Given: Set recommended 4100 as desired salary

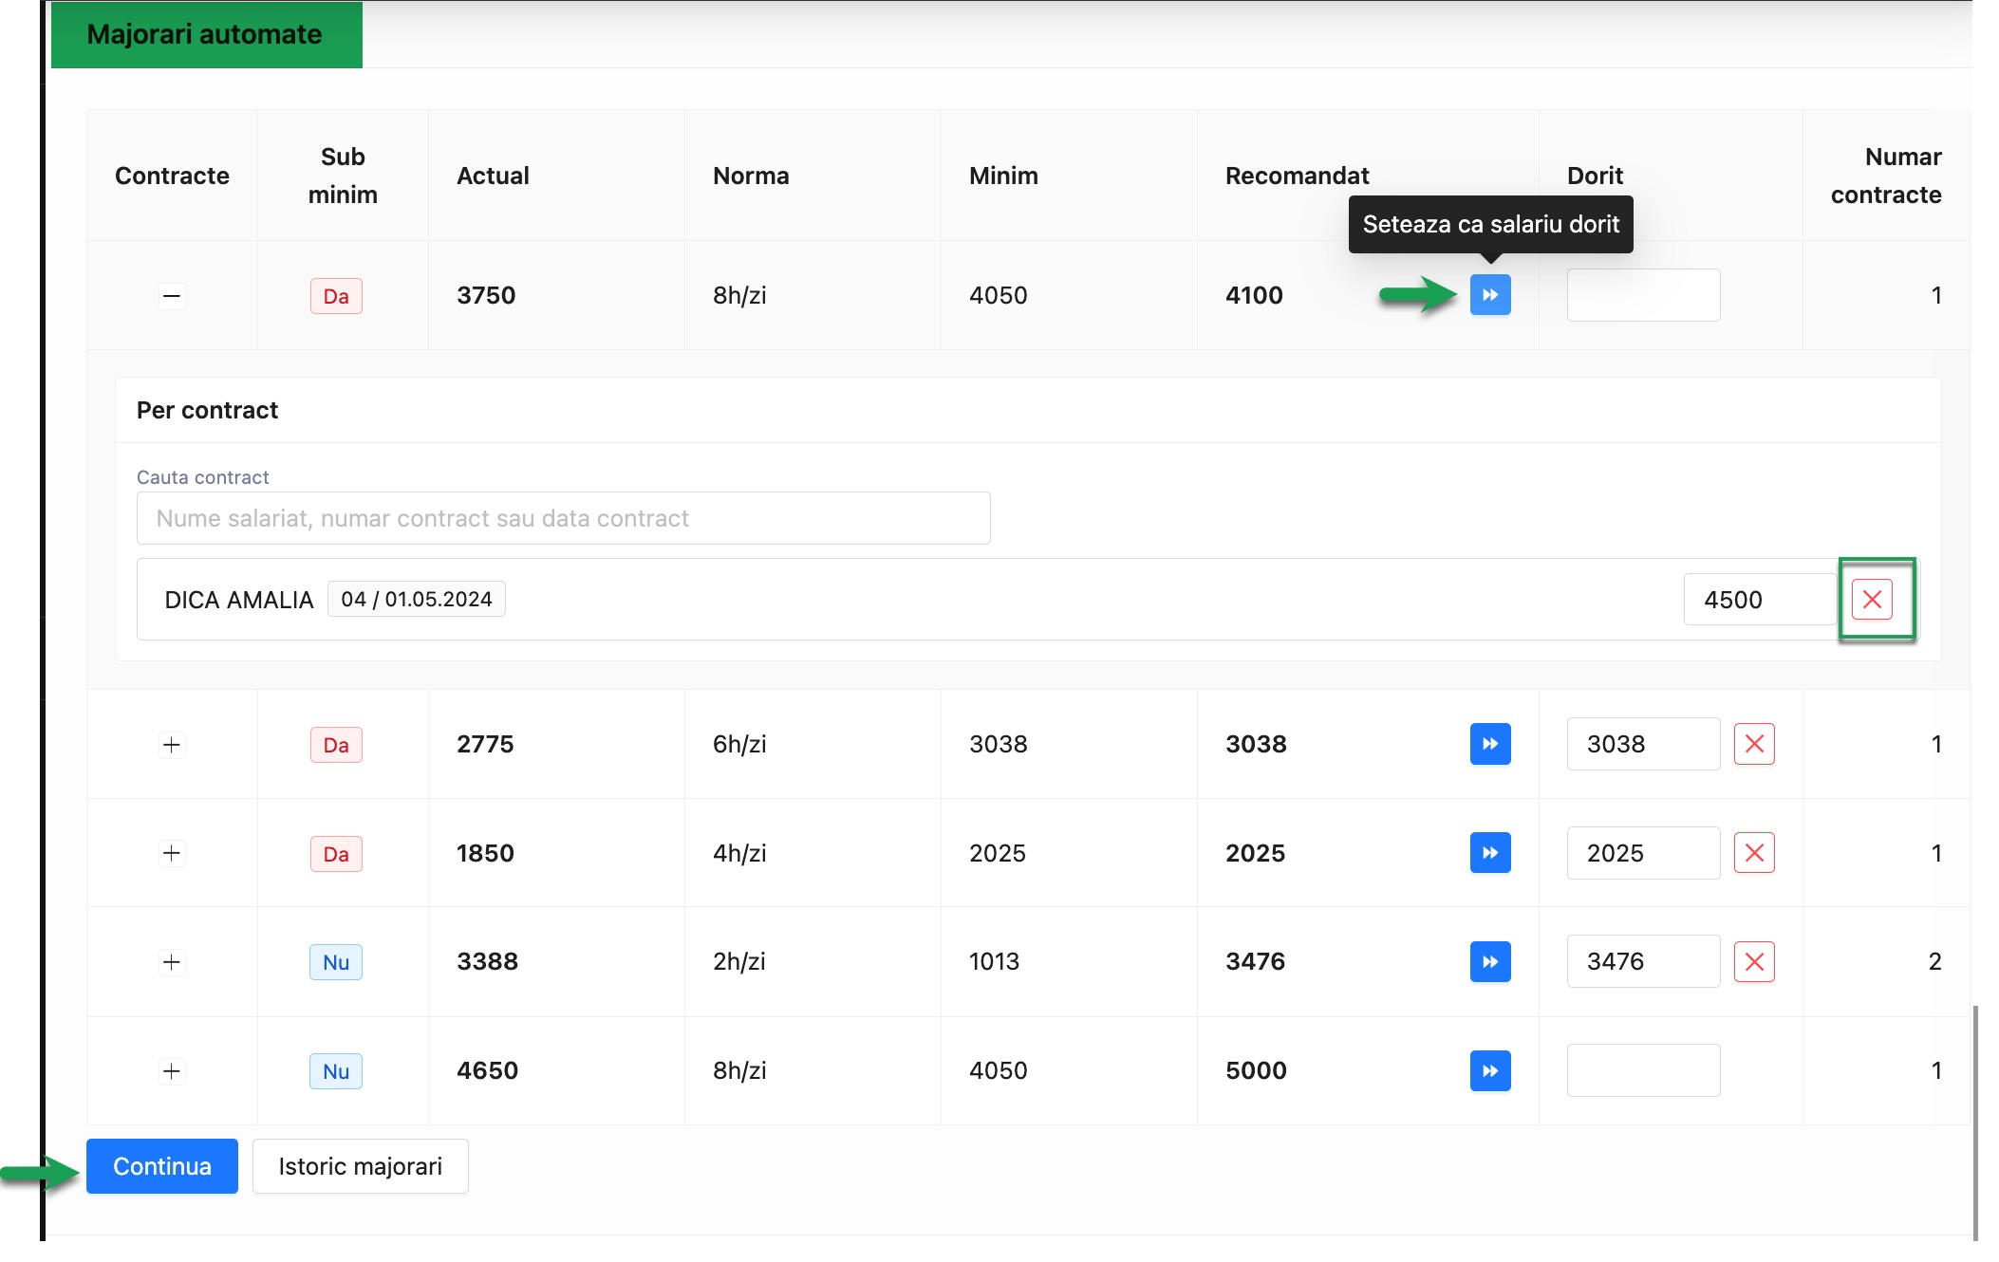Looking at the screenshot, I should 1490,295.
